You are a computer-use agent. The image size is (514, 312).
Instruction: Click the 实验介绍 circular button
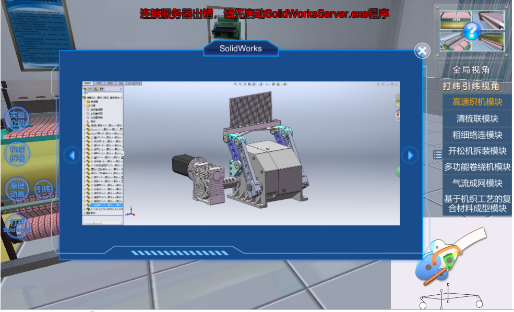click(17, 119)
